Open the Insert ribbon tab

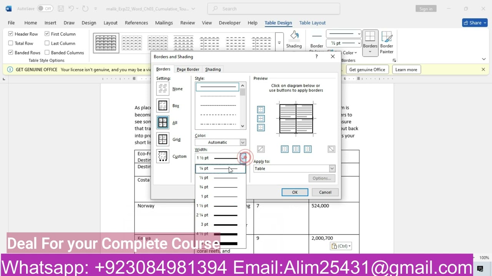click(50, 23)
